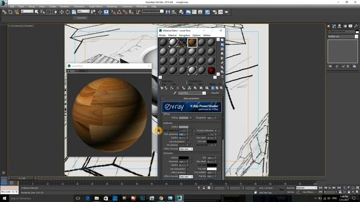This screenshot has width=360, height=202.
Task: Click Pick Material from Object eyedropper
Action: coord(175,93)
